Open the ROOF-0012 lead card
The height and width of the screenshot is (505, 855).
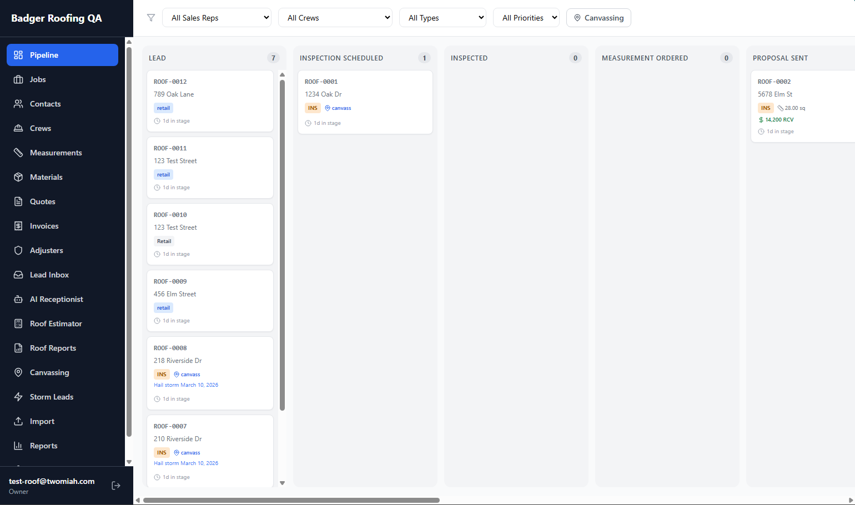pyautogui.click(x=210, y=100)
